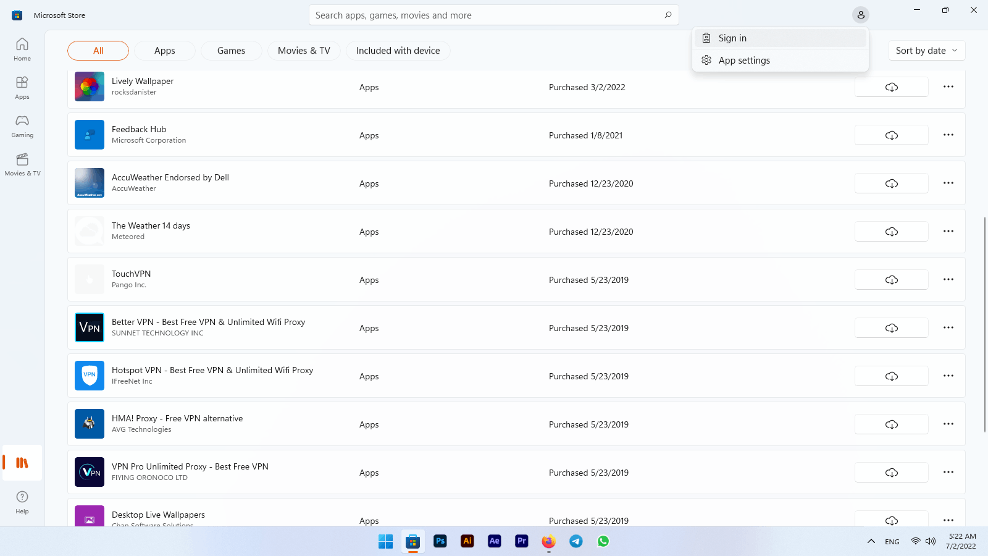The image size is (988, 556).
Task: Open more options for The Weather 14 days
Action: (x=948, y=232)
